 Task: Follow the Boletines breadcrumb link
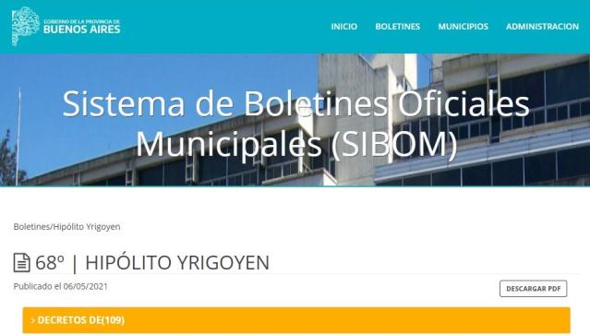point(31,227)
